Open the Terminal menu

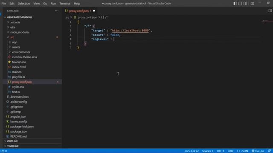(x=65, y=3)
